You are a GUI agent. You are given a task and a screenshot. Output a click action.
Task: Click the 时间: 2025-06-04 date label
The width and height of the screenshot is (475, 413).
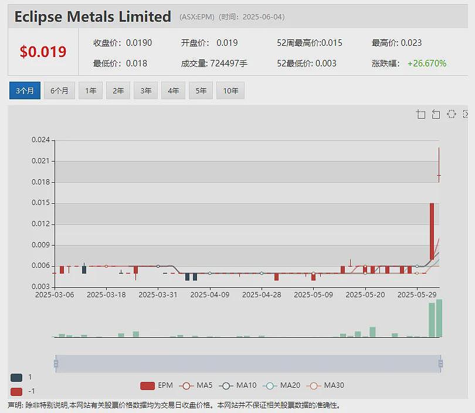(252, 17)
